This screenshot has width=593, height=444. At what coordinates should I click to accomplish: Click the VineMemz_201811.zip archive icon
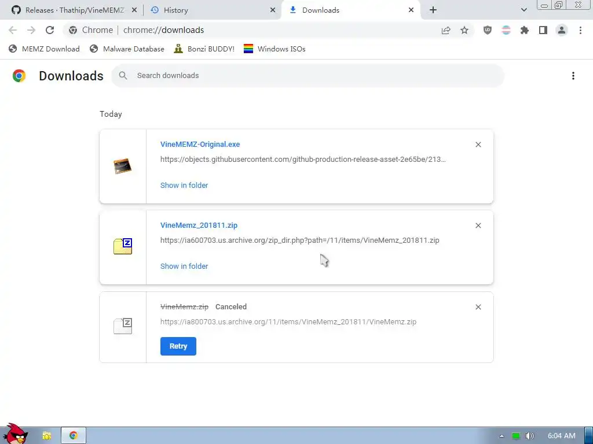[123, 246]
